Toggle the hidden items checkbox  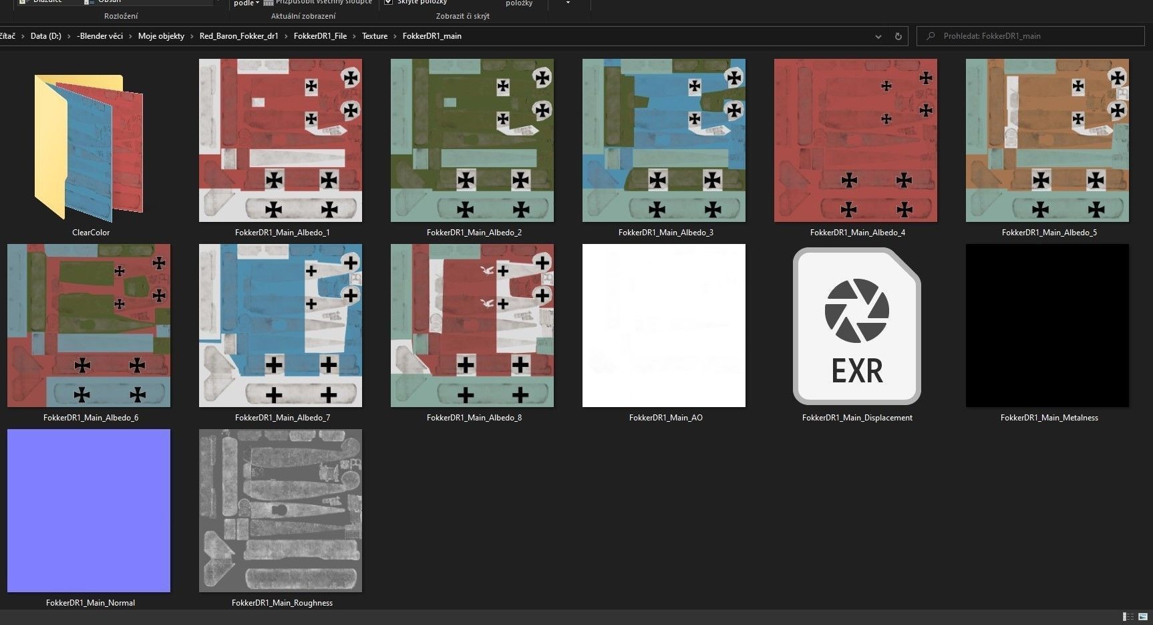(x=388, y=3)
